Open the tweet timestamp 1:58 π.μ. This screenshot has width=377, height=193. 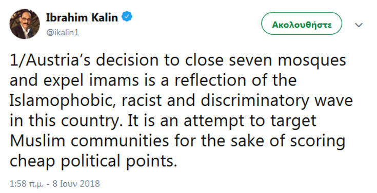click(27, 184)
